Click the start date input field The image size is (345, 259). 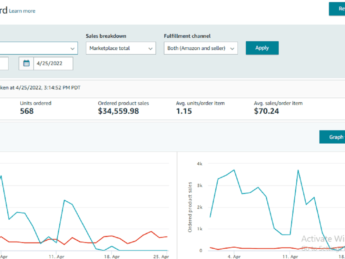(x=4, y=64)
